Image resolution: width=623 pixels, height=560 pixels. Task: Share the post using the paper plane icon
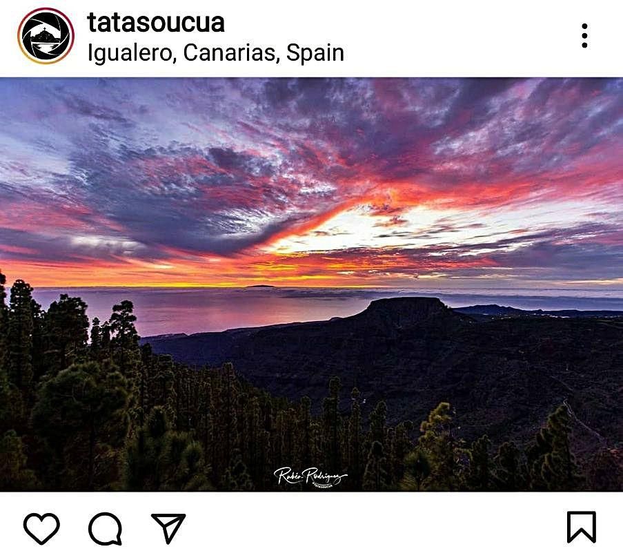pyautogui.click(x=168, y=528)
